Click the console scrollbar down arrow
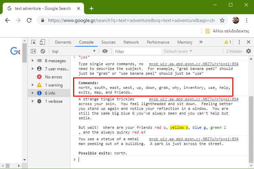The image size is (254, 169). [251, 165]
